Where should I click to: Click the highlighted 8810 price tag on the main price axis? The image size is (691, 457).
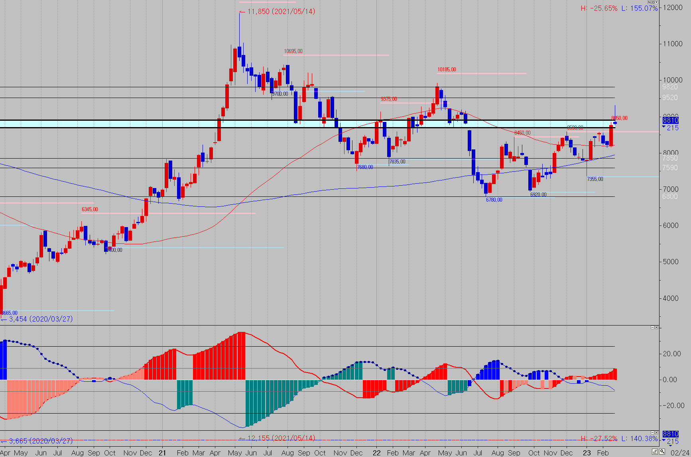click(670, 120)
